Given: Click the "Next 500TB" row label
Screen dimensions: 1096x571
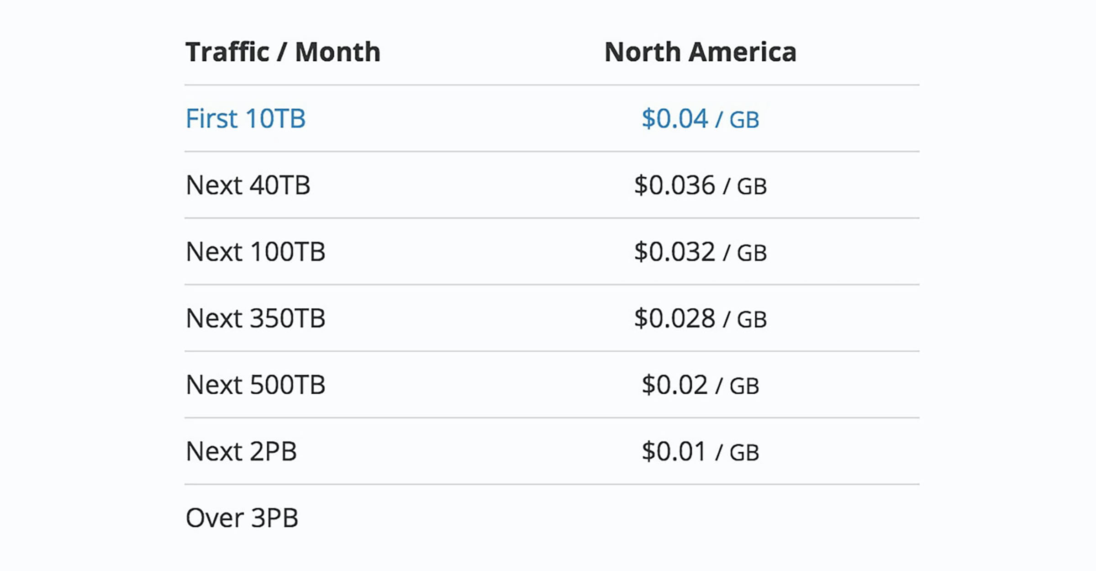Looking at the screenshot, I should (255, 385).
